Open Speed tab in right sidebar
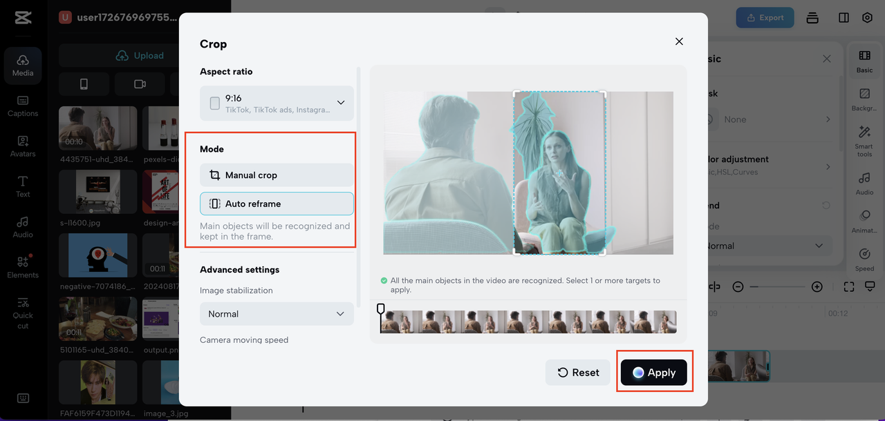 (864, 260)
